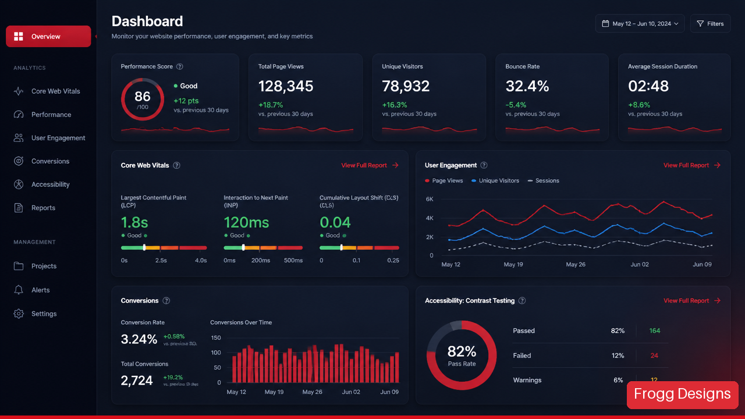Toggle Page Views series in chart legend
Screen dimensions: 745x419
(444, 181)
